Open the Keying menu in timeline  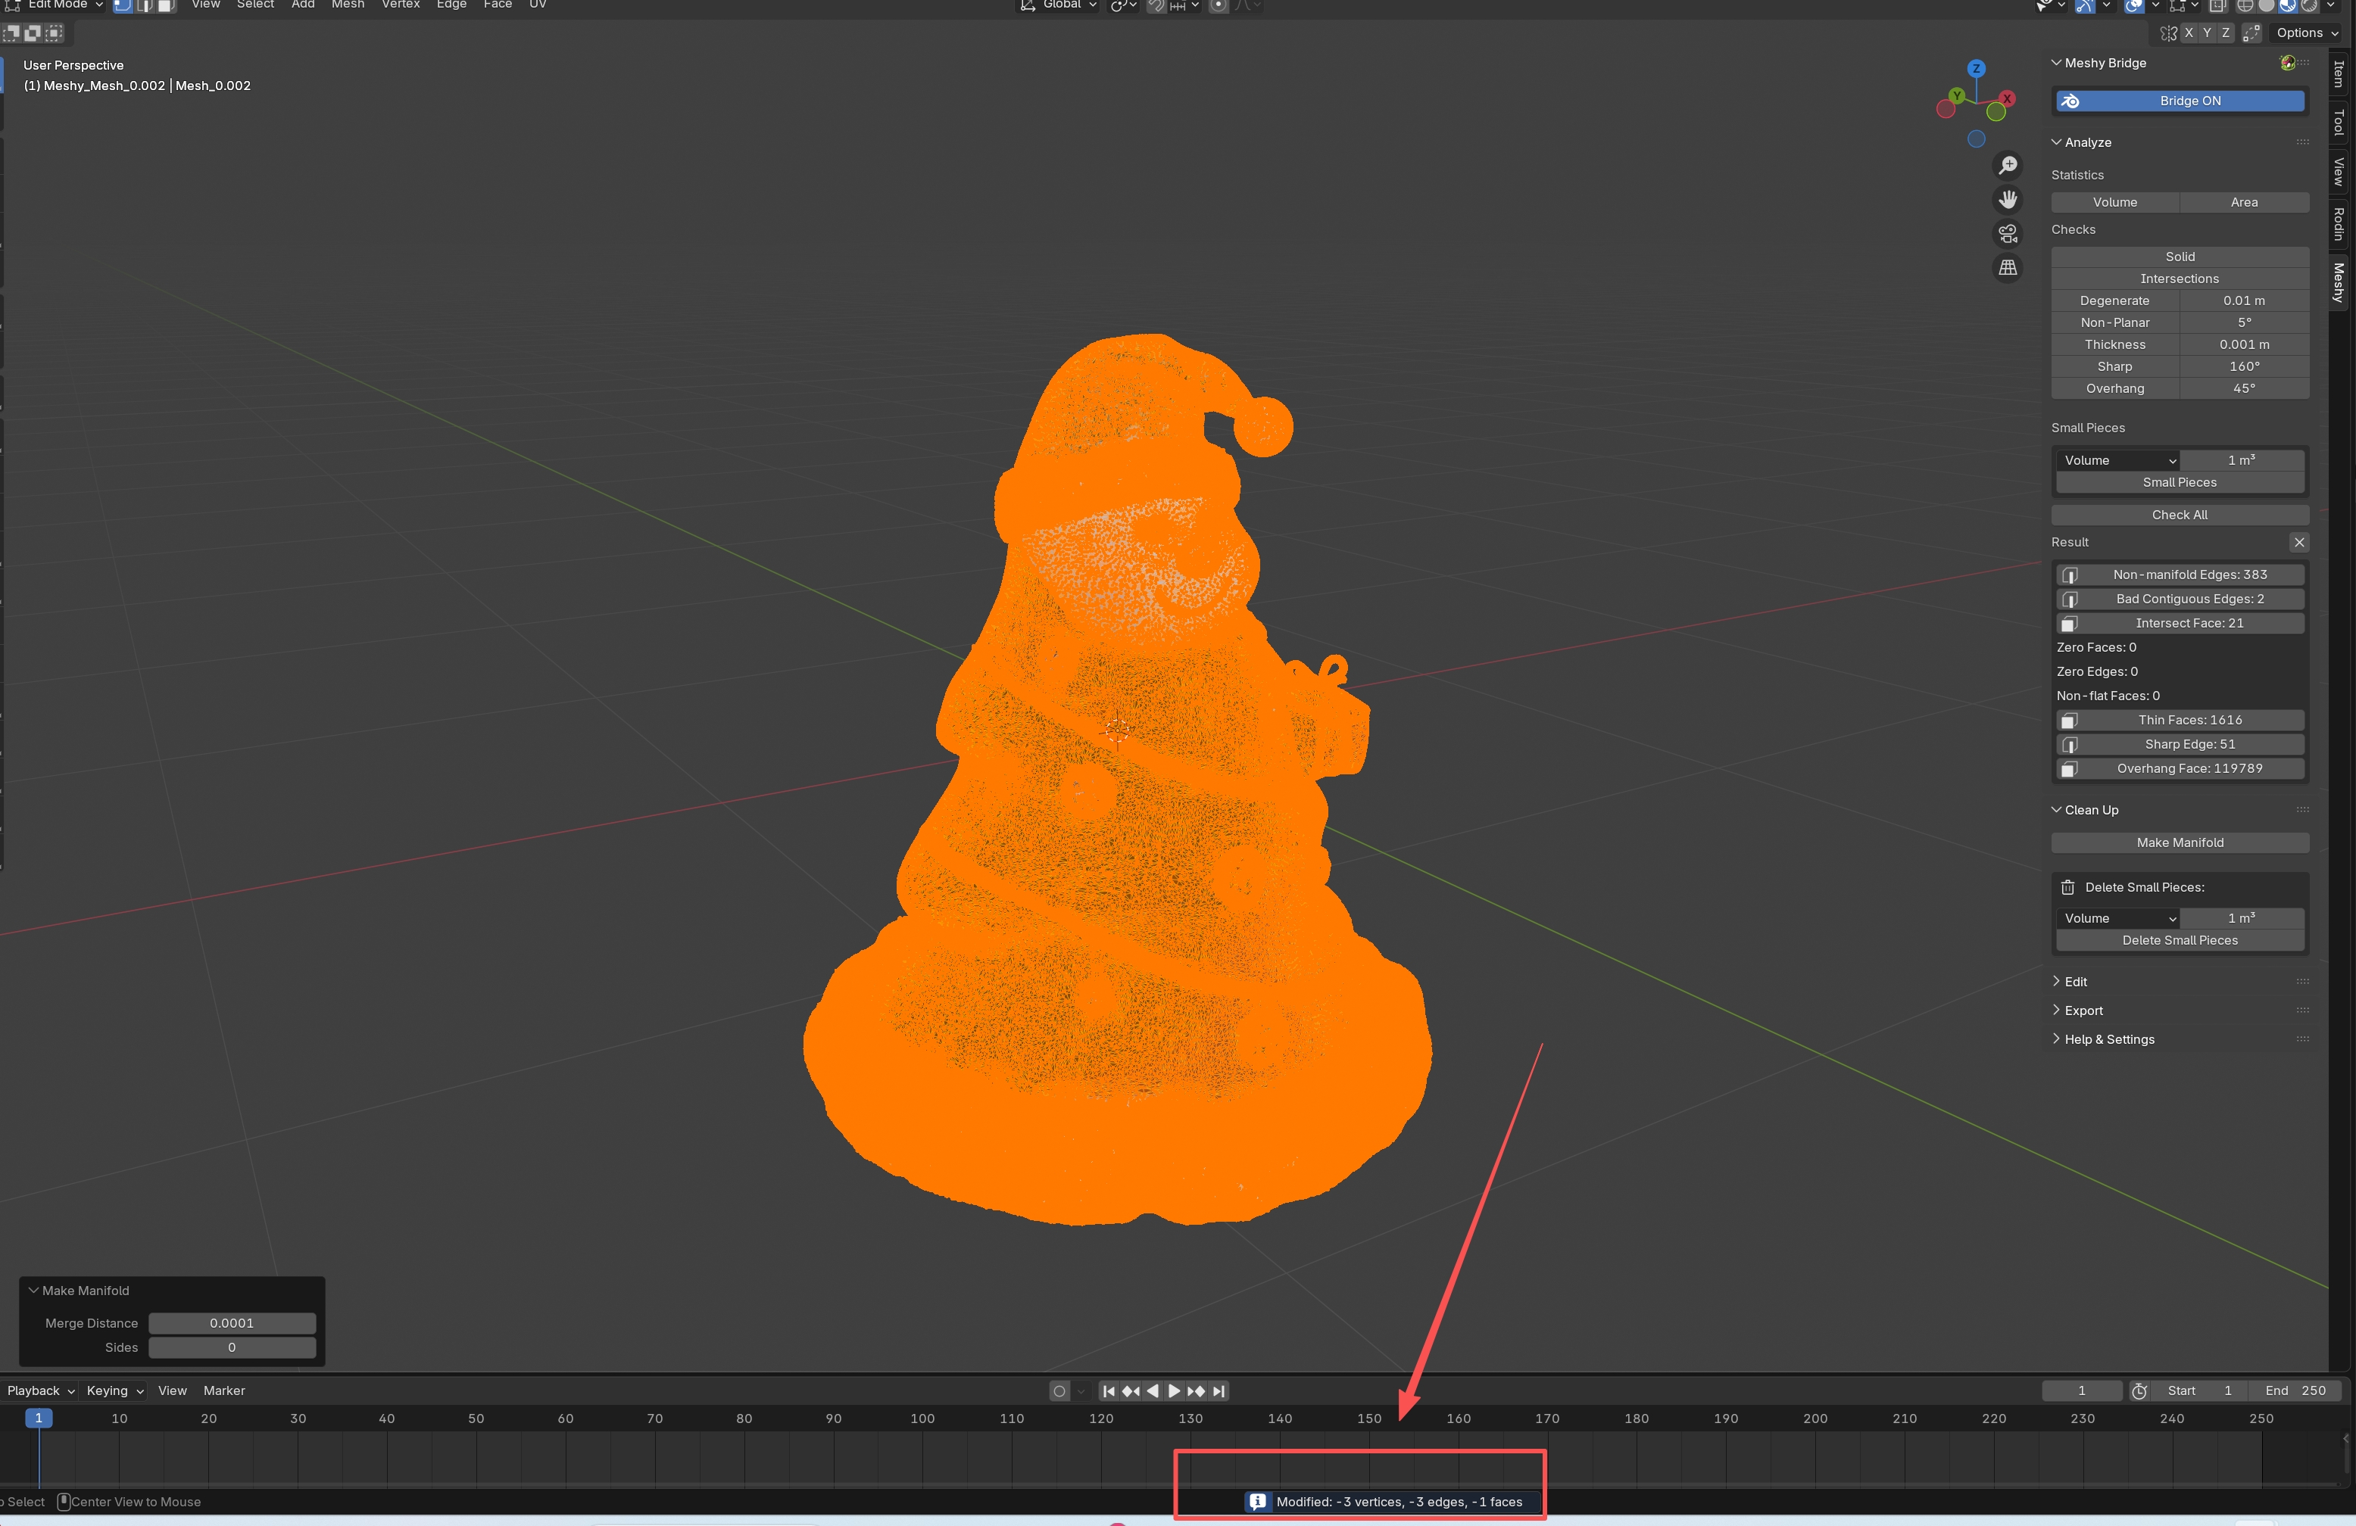point(114,1391)
